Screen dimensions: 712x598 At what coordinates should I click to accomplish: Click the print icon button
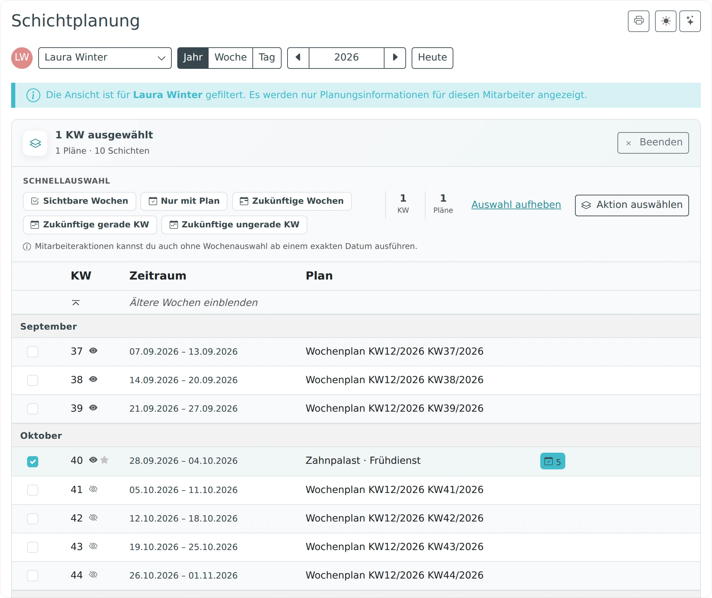coord(638,21)
